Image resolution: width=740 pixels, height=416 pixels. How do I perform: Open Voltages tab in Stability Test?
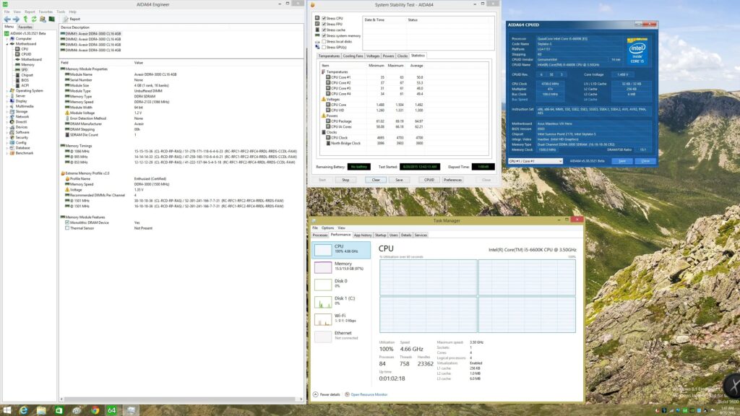coord(373,56)
